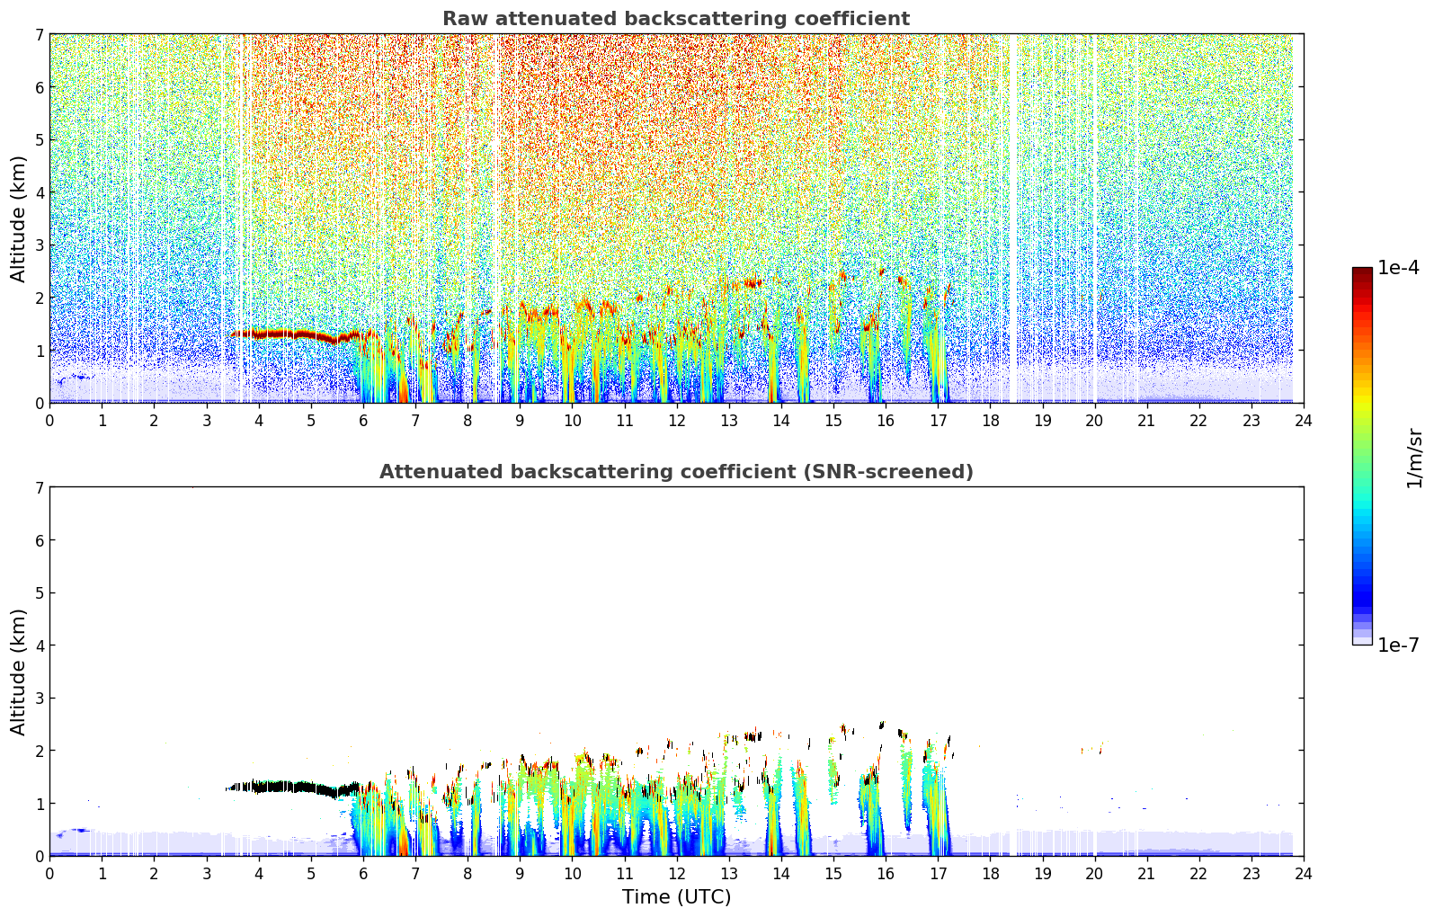Click the red cloud layer near 4 UTC in the raw plot
1434x917 pixels.
tap(270, 334)
